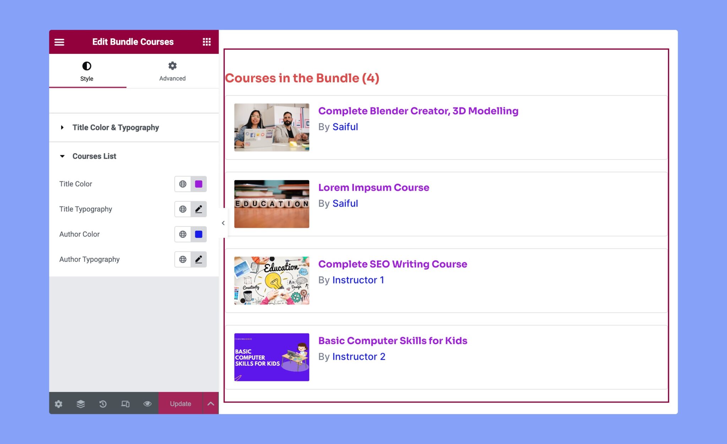Edit Author Typography with the pencil icon
This screenshot has width=727, height=444.
[x=198, y=259]
